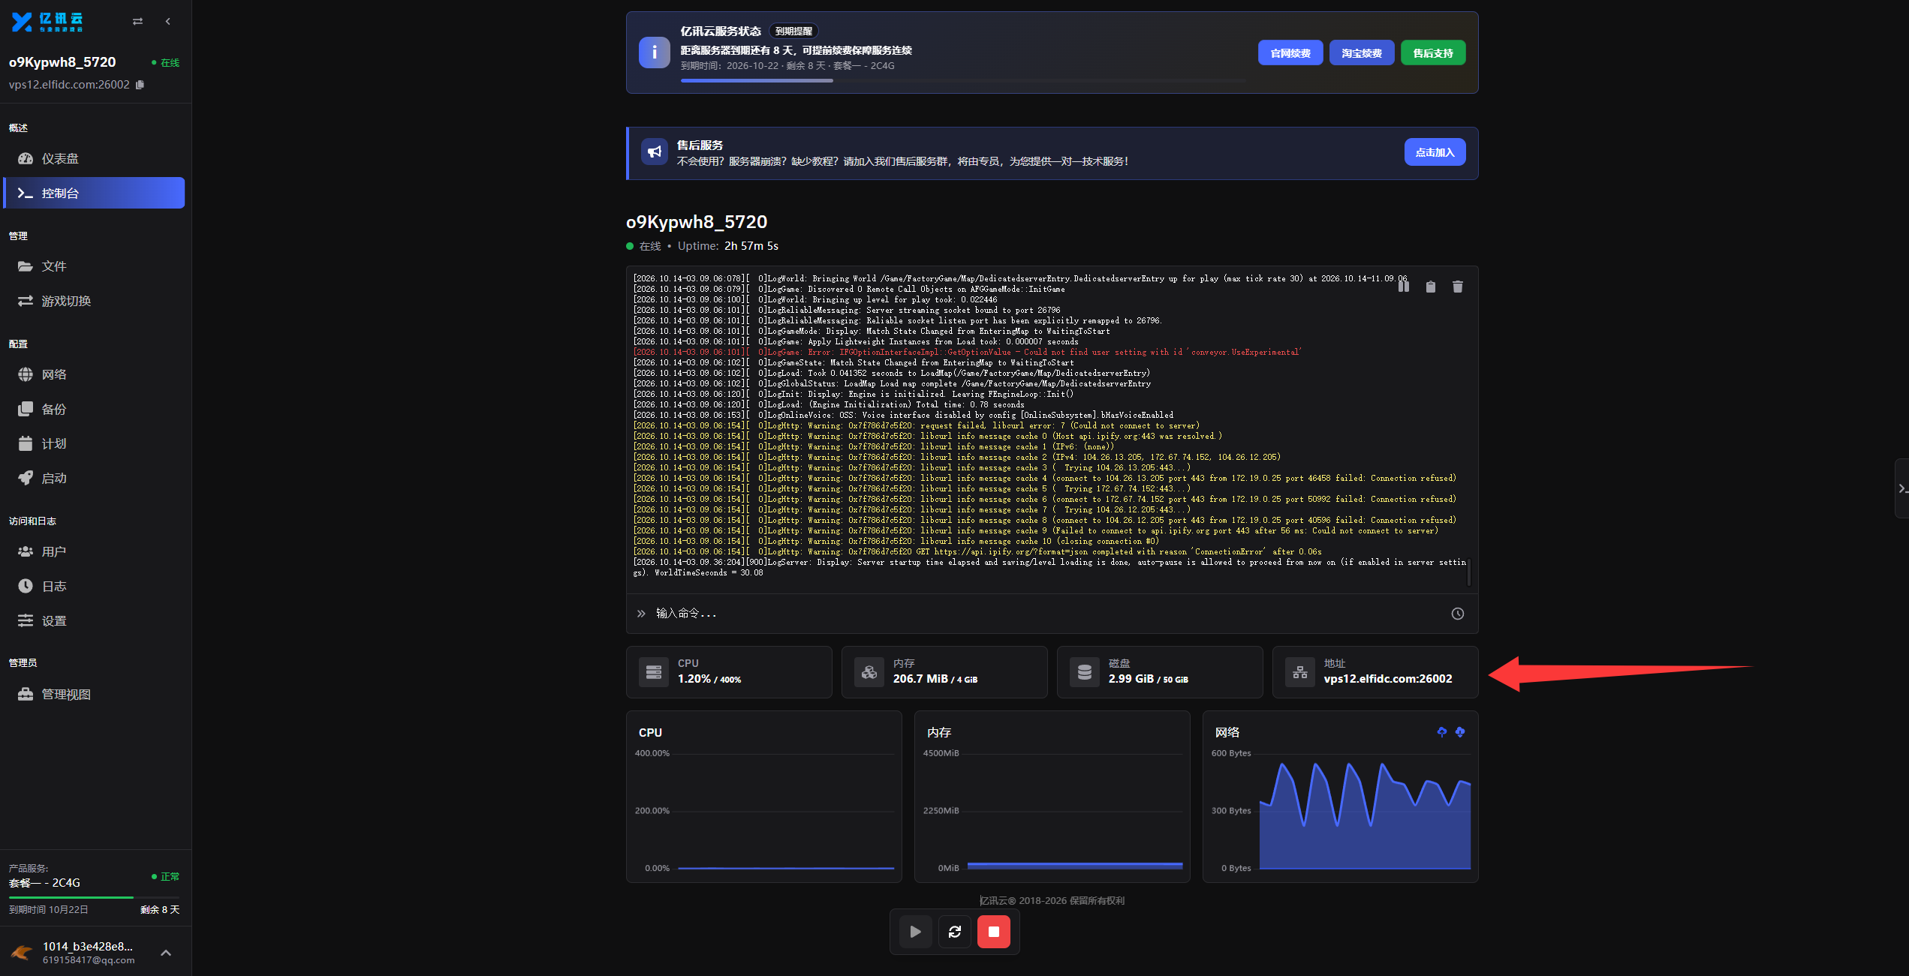The image size is (1909, 976).
Task: Click 售后支持 support button
Action: point(1432,53)
